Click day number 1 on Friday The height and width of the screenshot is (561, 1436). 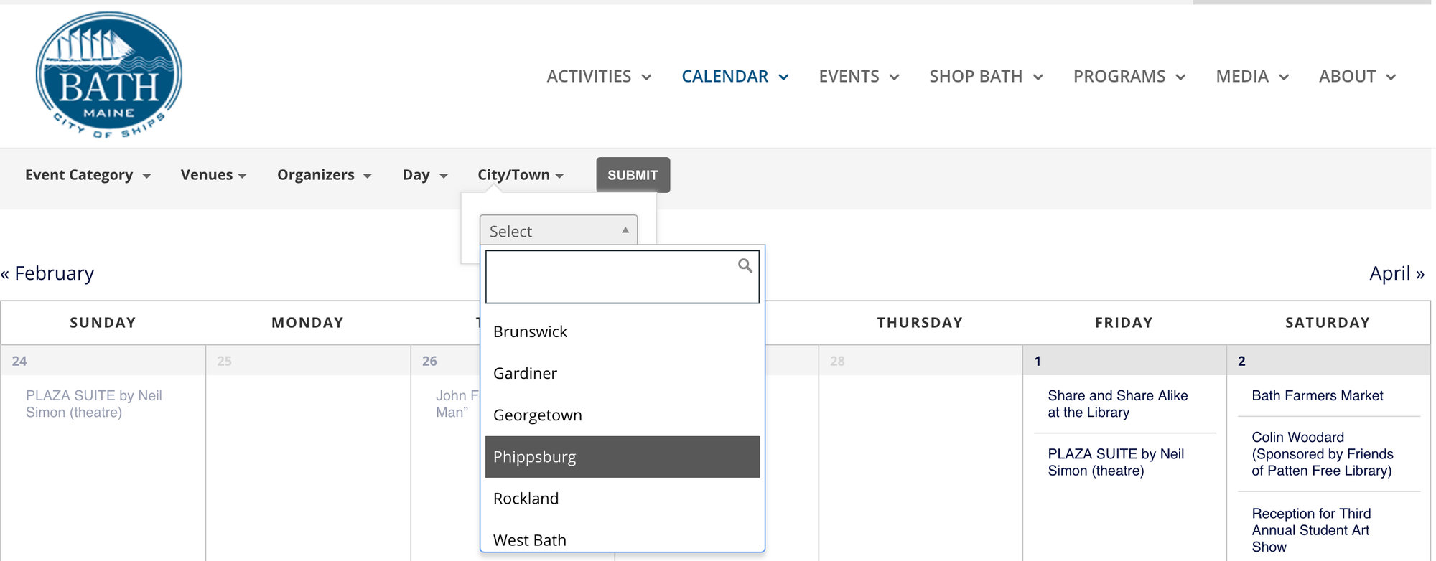point(1038,361)
